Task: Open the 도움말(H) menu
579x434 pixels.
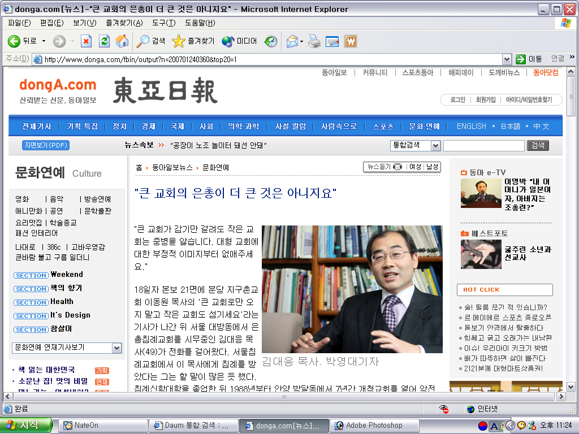Action: [x=200, y=23]
